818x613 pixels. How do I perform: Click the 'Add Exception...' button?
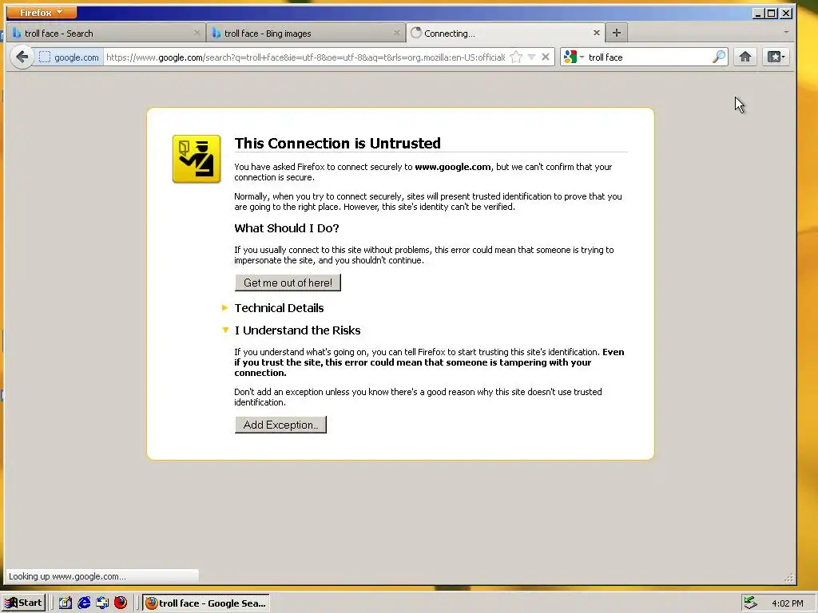tap(280, 425)
